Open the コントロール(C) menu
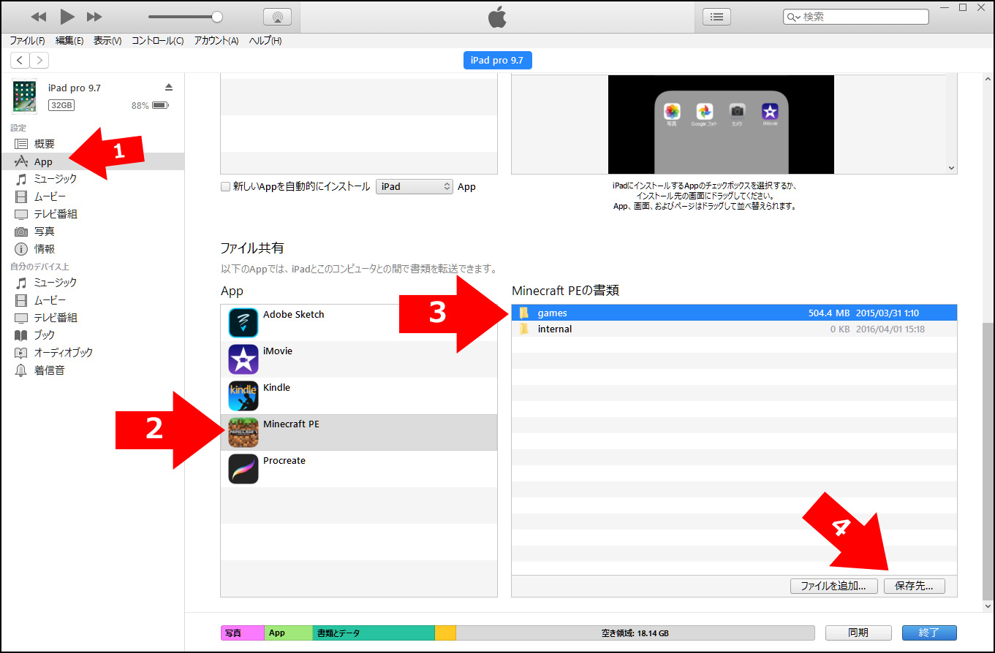The height and width of the screenshot is (653, 995). 157,41
